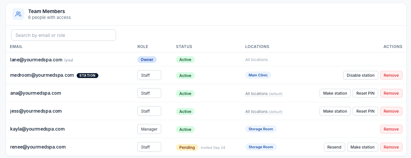The image size is (411, 158).
Task: Make renee@yourmedspa.com a station
Action: click(362, 147)
